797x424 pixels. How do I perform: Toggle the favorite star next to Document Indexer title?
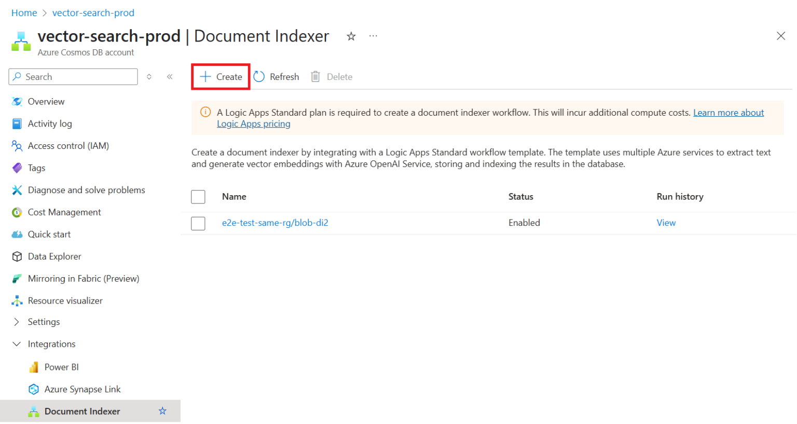point(351,36)
